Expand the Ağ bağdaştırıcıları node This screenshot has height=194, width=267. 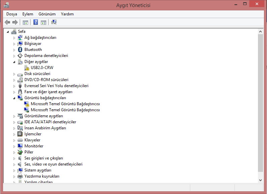[14, 38]
